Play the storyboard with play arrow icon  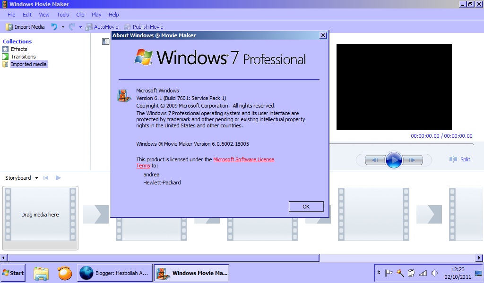[58, 178]
